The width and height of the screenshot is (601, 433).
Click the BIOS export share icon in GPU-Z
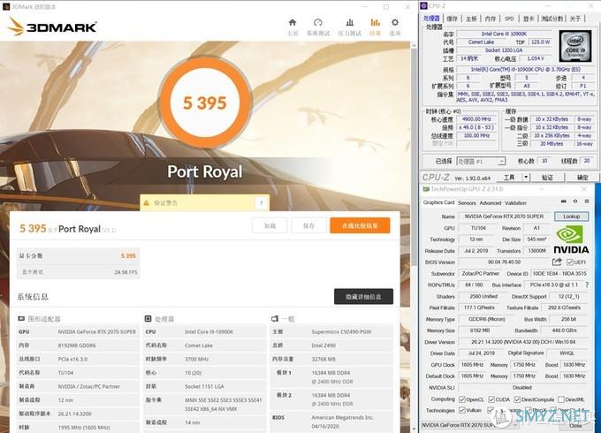click(x=557, y=262)
